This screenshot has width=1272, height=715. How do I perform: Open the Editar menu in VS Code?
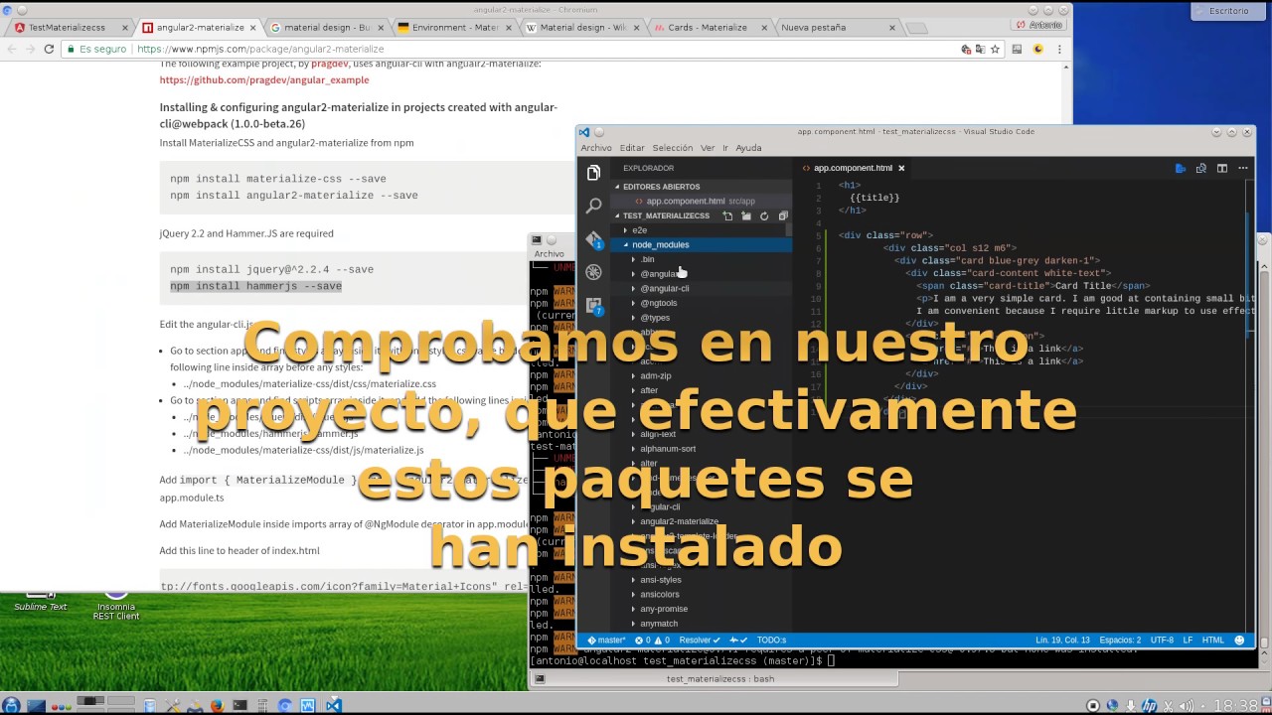click(632, 148)
